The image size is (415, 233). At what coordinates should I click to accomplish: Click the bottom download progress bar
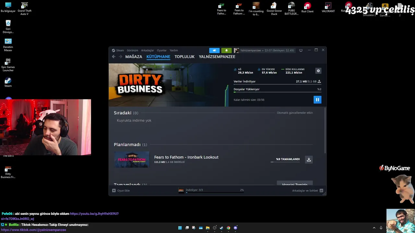[x=215, y=193]
